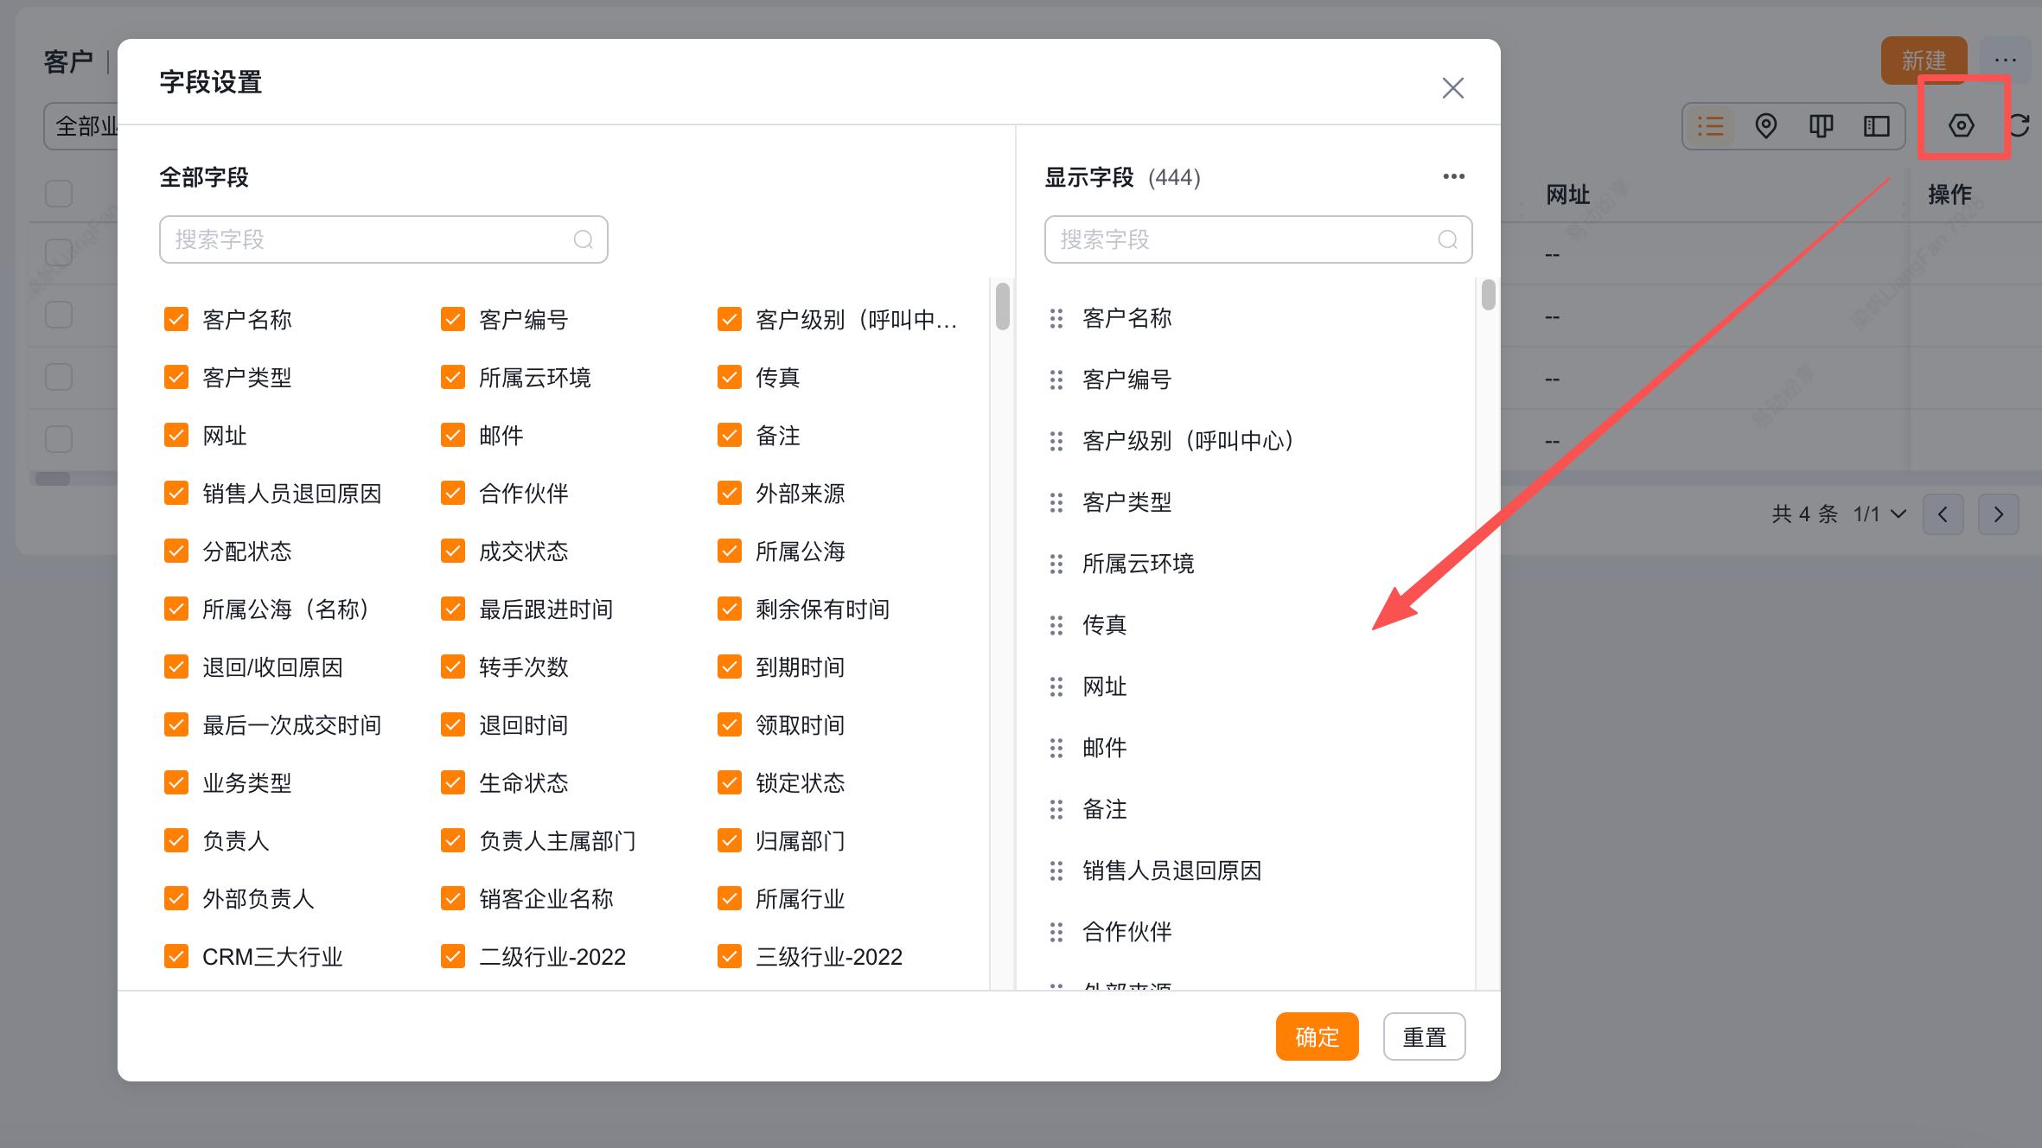Click the 确定 confirm button

tap(1317, 1036)
